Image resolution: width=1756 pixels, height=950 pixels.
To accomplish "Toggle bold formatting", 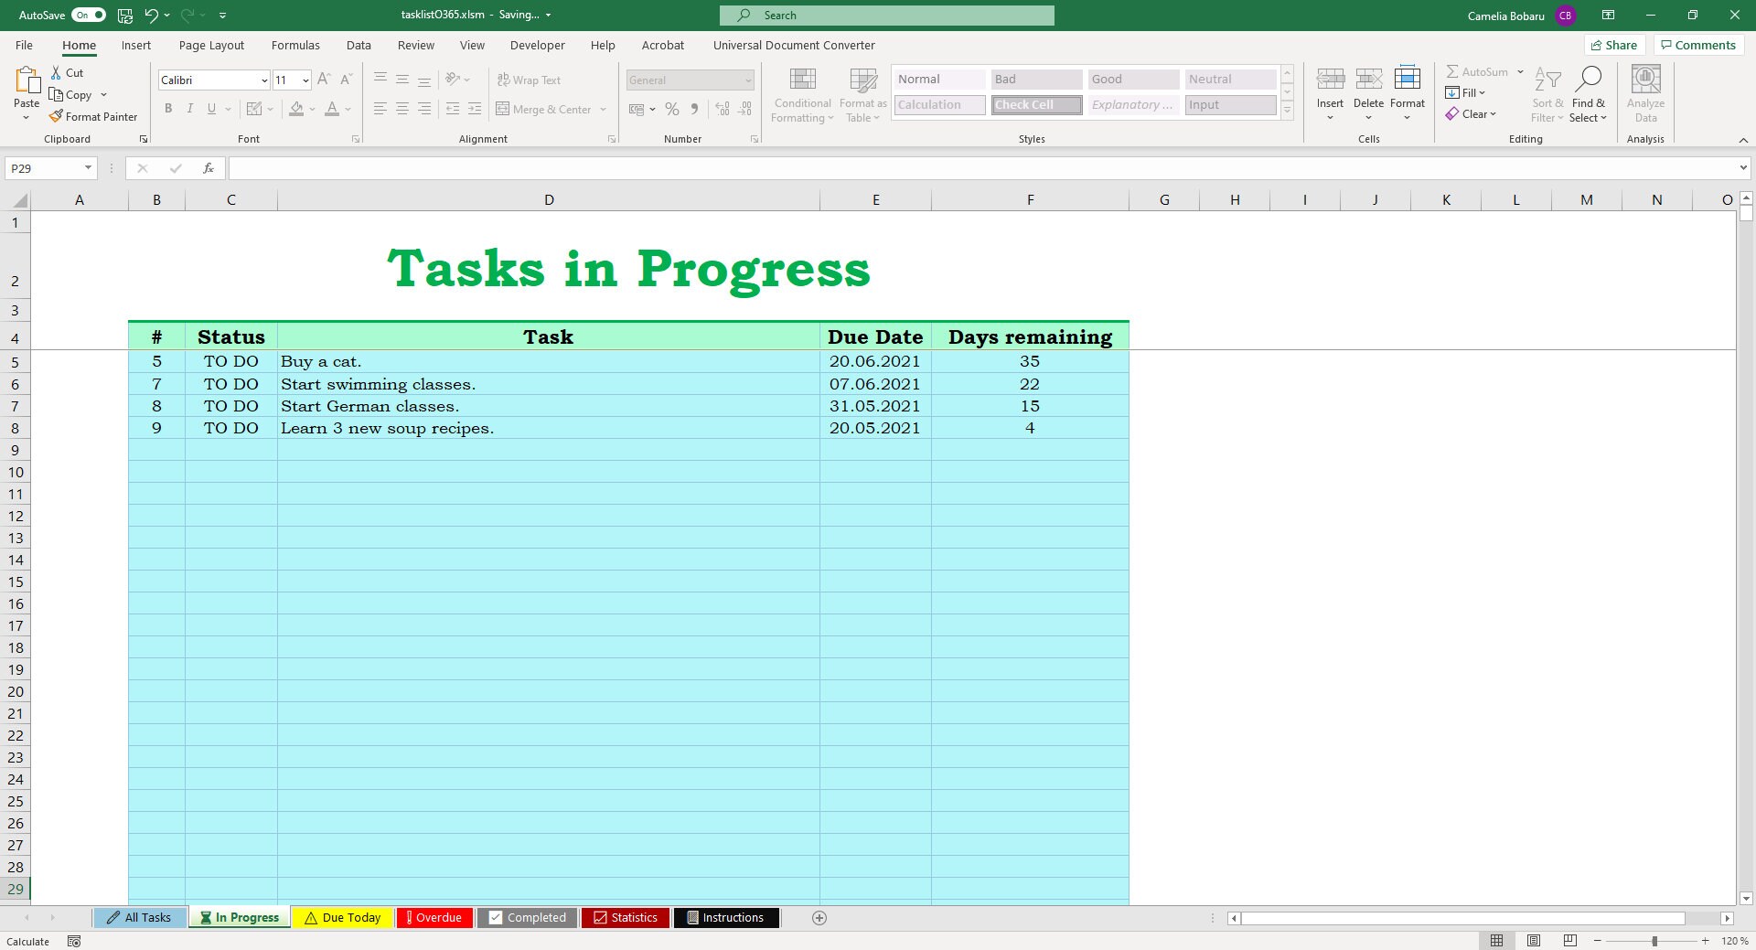I will (168, 108).
